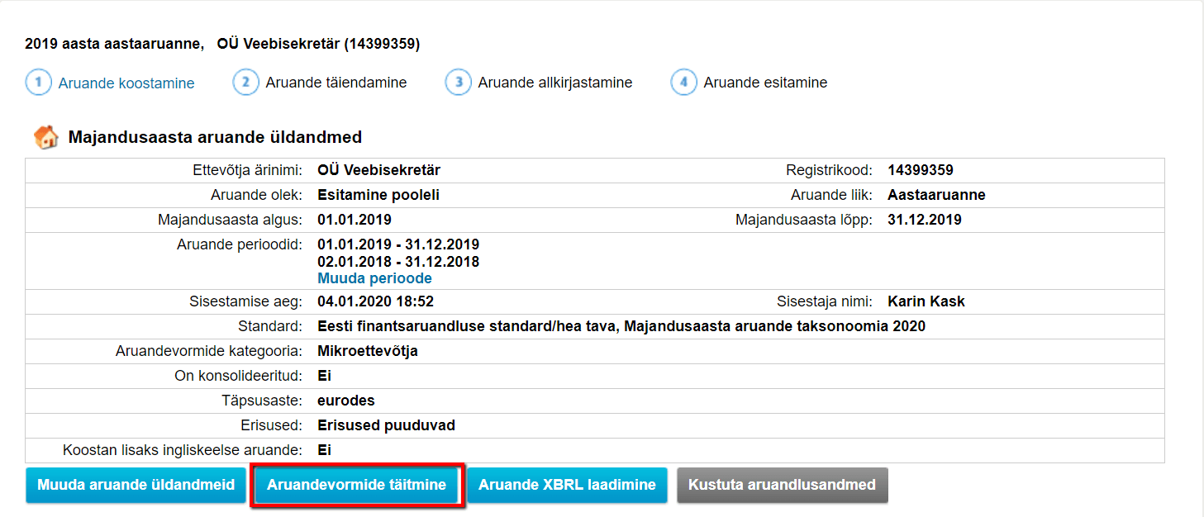
Task: Click step 2 circle icon
Action: [246, 83]
